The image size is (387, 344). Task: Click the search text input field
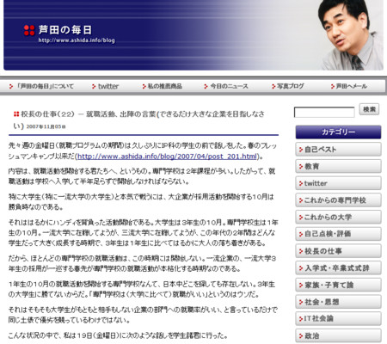(324, 112)
